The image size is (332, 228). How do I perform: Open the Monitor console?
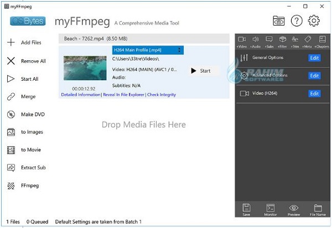point(271,210)
